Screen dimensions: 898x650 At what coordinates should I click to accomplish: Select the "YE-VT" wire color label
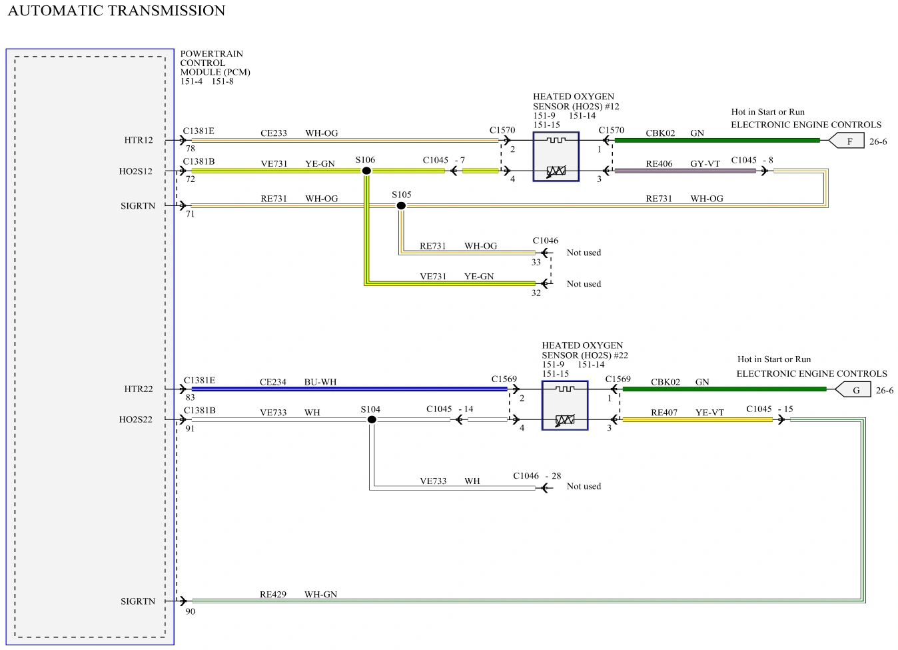(x=709, y=413)
